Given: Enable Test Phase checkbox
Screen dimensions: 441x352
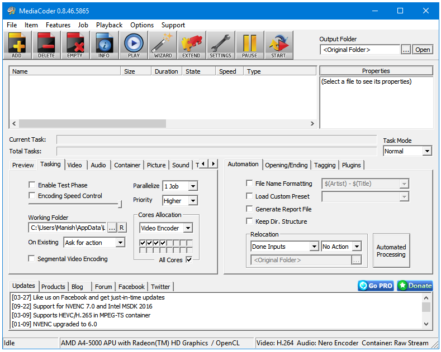Looking at the screenshot, I should pyautogui.click(x=32, y=185).
